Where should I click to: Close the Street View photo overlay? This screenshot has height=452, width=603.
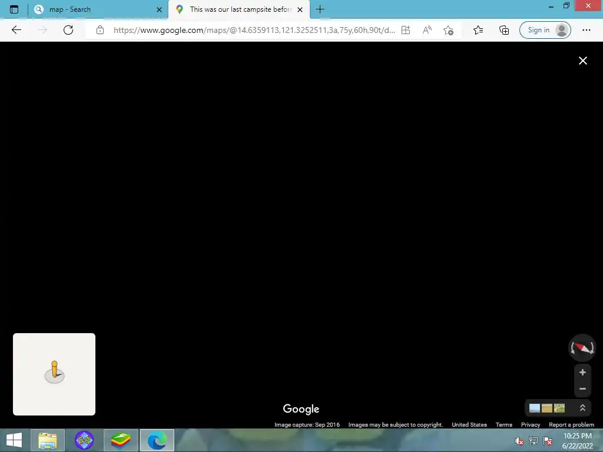coord(582,61)
